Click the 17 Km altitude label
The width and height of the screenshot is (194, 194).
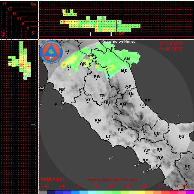4,4
